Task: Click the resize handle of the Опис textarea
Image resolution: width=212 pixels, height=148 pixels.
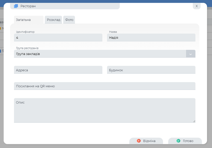Action: (x=194, y=121)
